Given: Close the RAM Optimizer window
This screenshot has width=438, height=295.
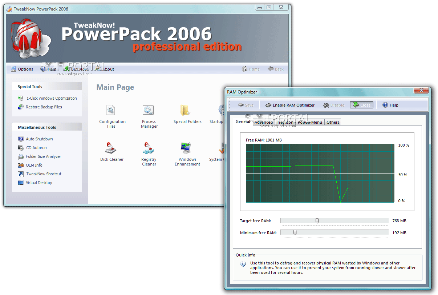Looking at the screenshot, I should click(421, 90).
